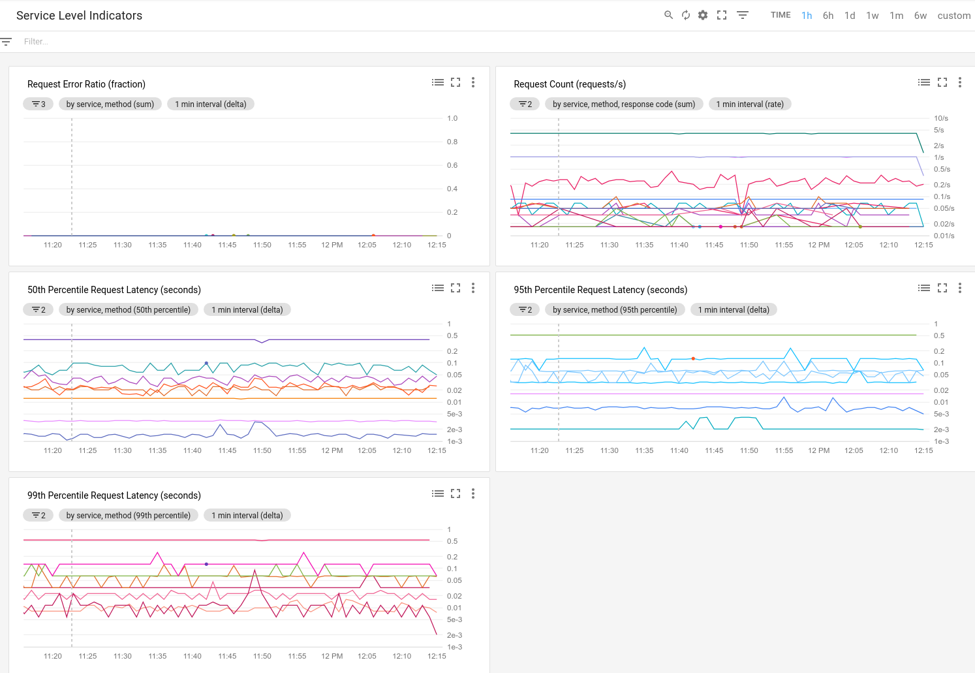Click the 'by service, method (sum)' chip

tap(110, 104)
